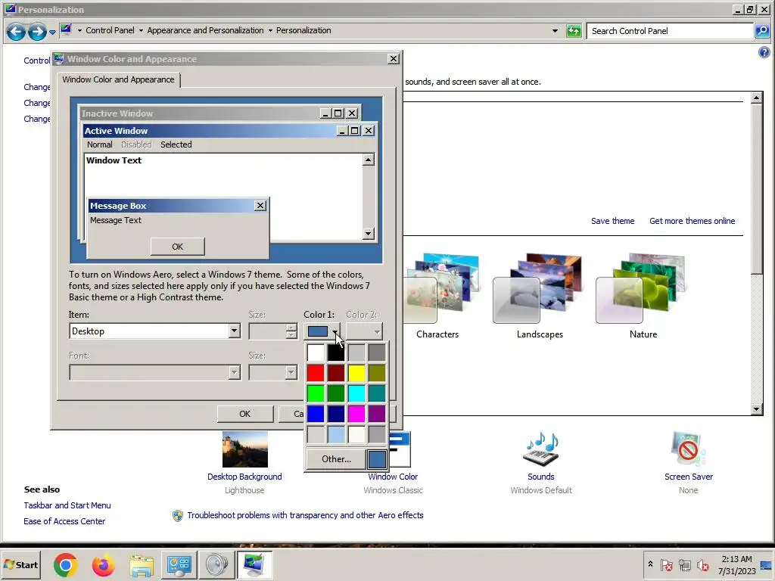Pick the cyan color swatch

356,393
